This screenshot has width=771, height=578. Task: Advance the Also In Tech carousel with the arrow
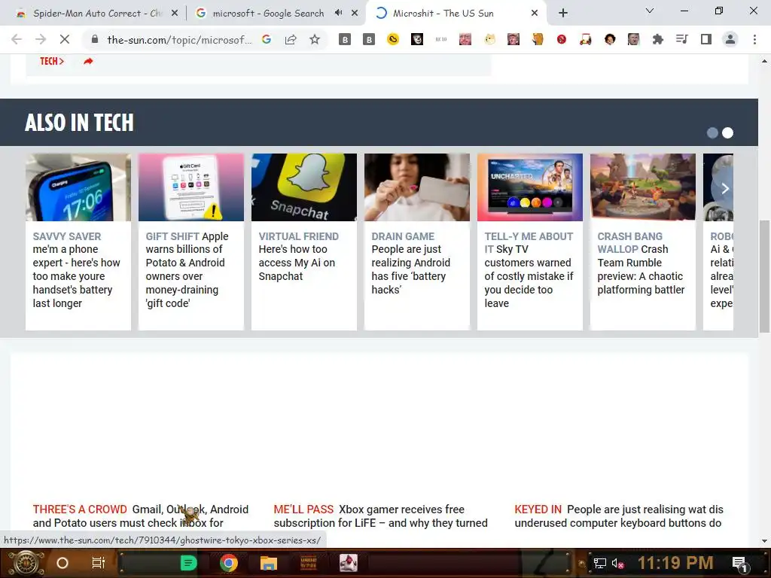coord(724,188)
